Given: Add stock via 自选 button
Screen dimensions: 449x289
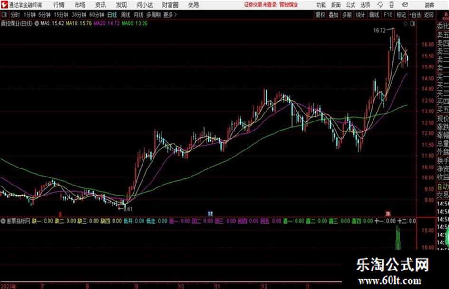Looking at the screenshot, I should click(415, 15).
